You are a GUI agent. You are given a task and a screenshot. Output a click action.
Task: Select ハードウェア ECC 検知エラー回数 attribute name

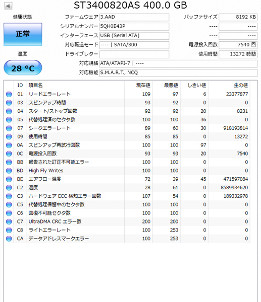point(65,196)
